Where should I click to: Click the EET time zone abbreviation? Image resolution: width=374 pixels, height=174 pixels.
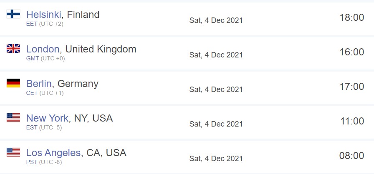(x=32, y=24)
